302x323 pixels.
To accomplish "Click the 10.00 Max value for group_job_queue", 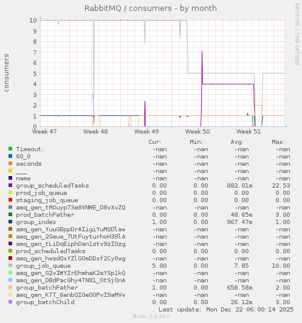I will (x=281, y=266).
